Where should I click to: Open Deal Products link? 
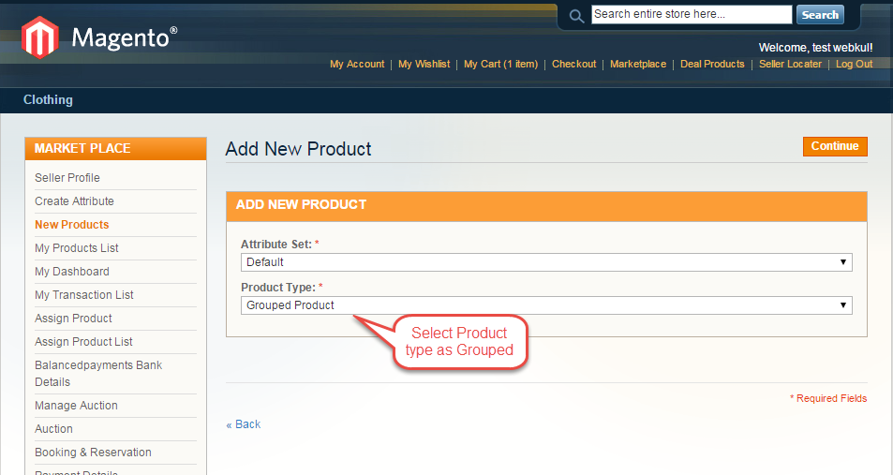[x=712, y=64]
